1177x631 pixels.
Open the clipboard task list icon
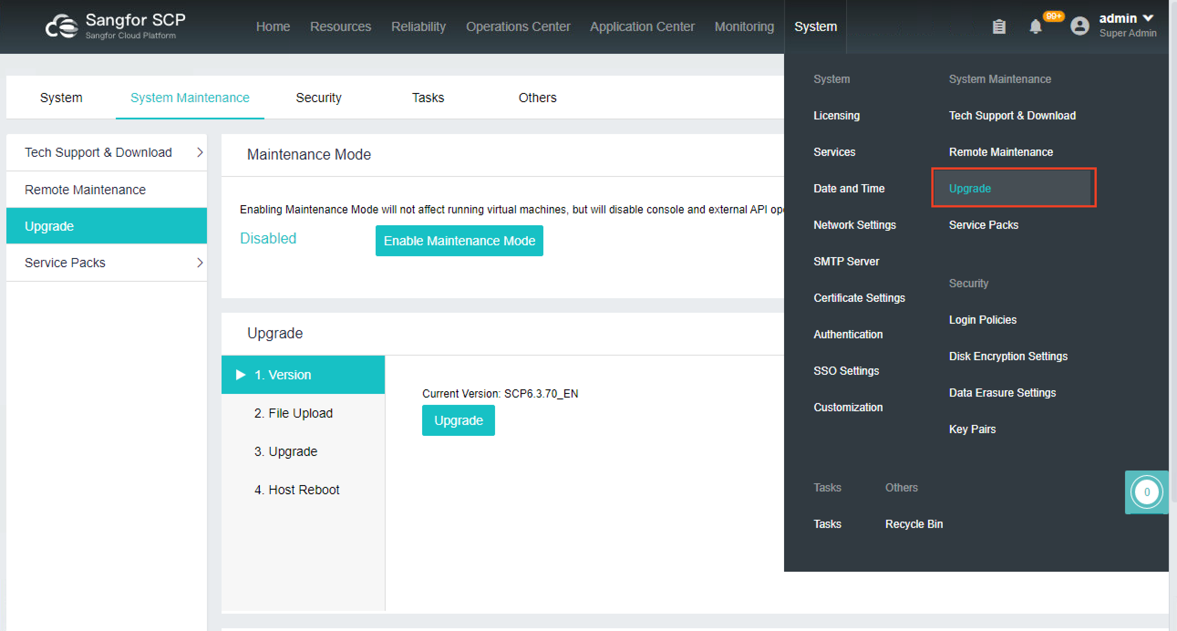tap(999, 26)
